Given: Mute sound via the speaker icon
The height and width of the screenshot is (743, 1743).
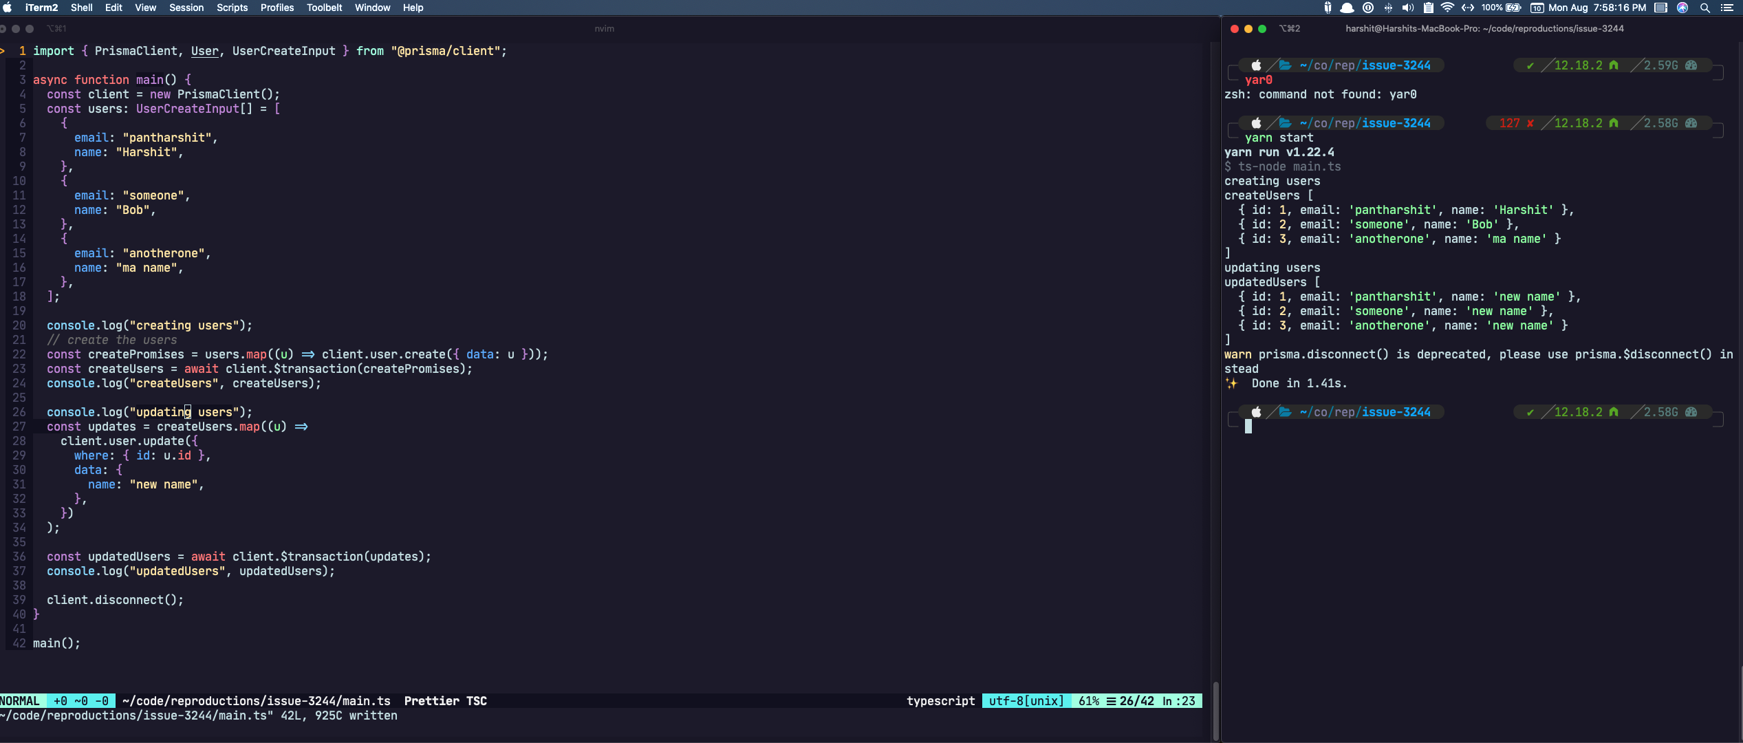Looking at the screenshot, I should (1407, 8).
